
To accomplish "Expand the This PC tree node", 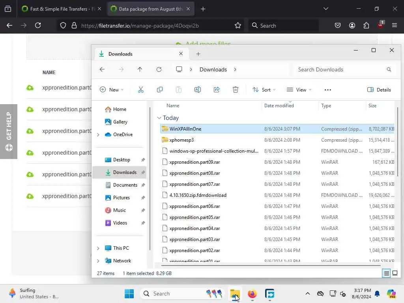I will 98,248.
